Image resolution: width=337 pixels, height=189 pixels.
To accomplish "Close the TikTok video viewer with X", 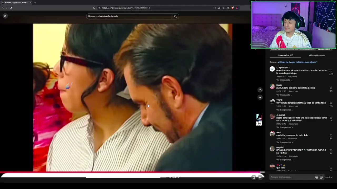I will tap(5, 16).
